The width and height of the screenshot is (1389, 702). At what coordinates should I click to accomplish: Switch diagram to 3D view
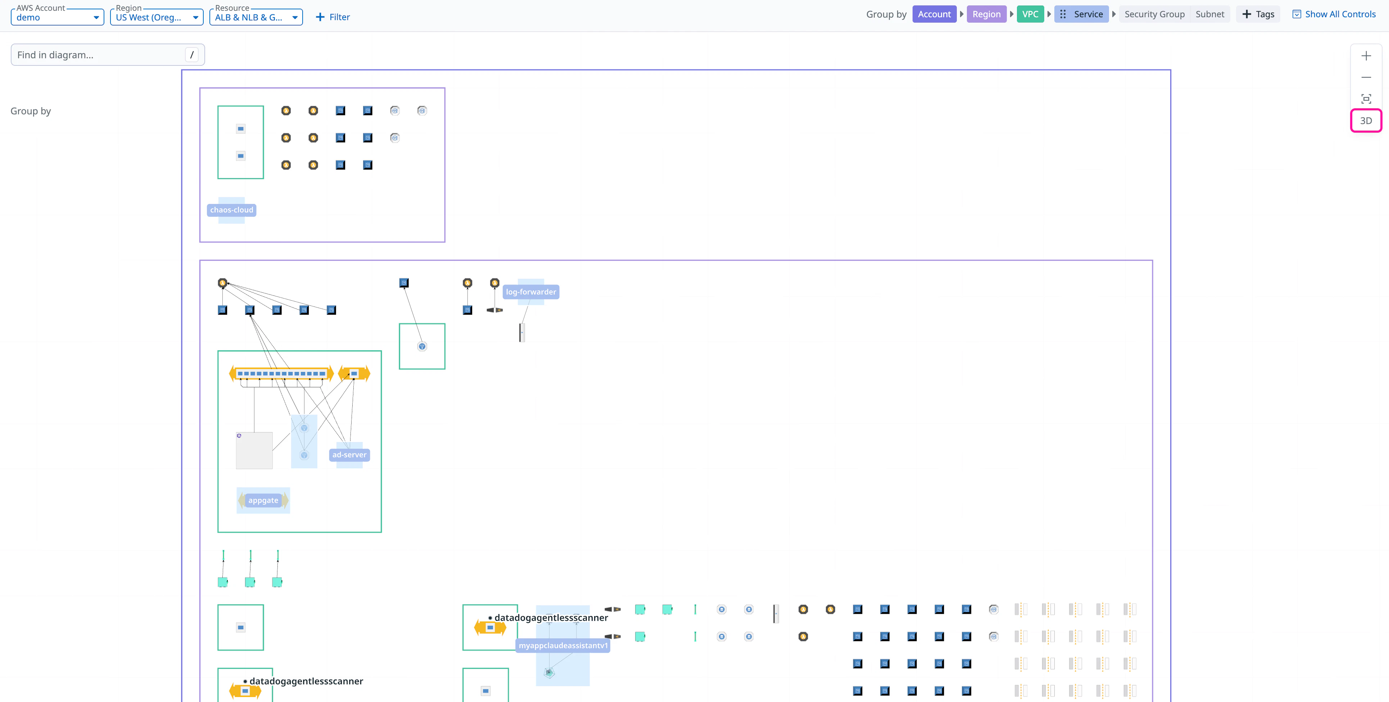click(x=1366, y=121)
